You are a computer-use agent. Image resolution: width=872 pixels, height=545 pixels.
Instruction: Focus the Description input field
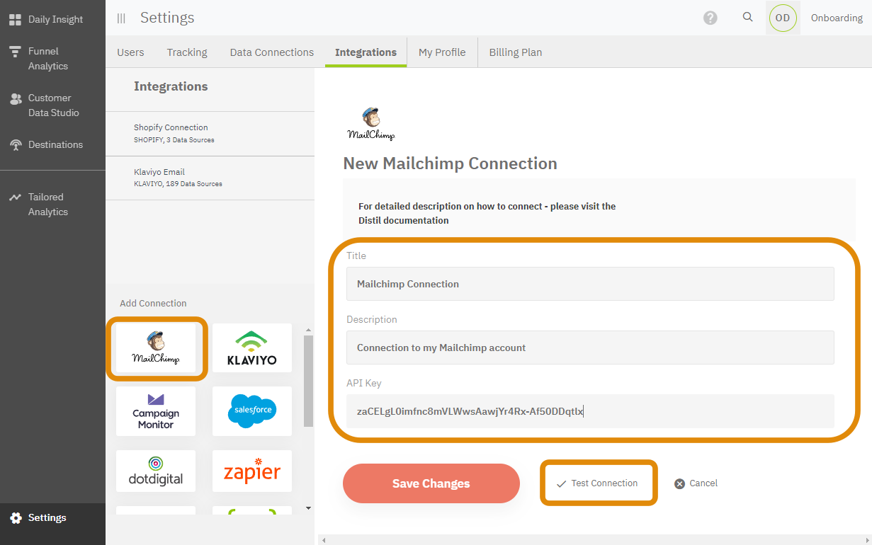click(590, 348)
